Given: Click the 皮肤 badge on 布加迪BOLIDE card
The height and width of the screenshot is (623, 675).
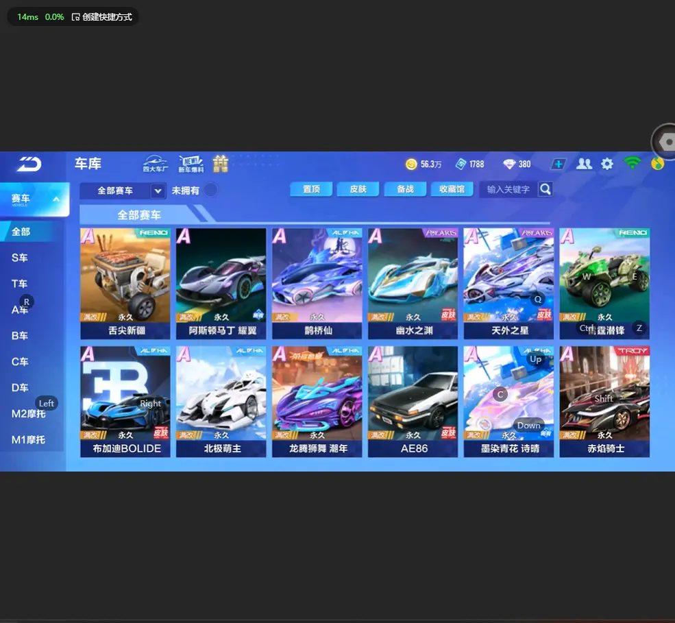Looking at the screenshot, I should click(160, 432).
